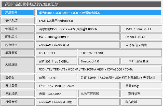
Task: Click the OpenGL-ES3.1 cell
Action: 141,37
